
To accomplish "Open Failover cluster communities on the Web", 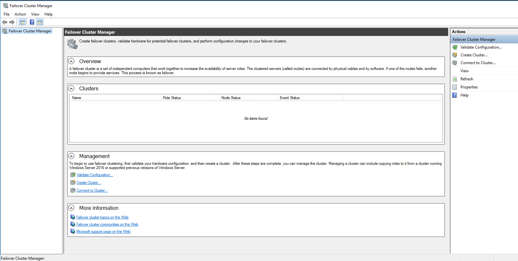I will (x=107, y=224).
